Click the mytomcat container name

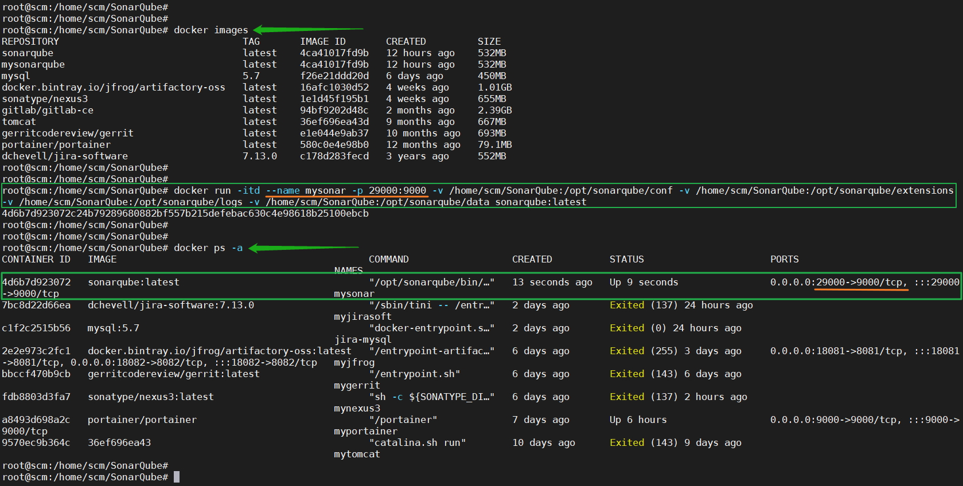coord(357,454)
